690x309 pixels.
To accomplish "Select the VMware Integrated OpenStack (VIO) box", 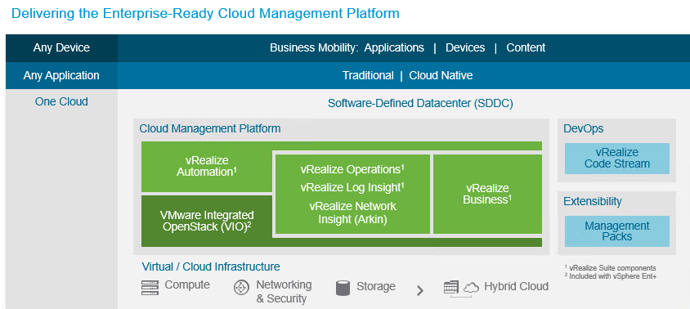I will coord(207,221).
